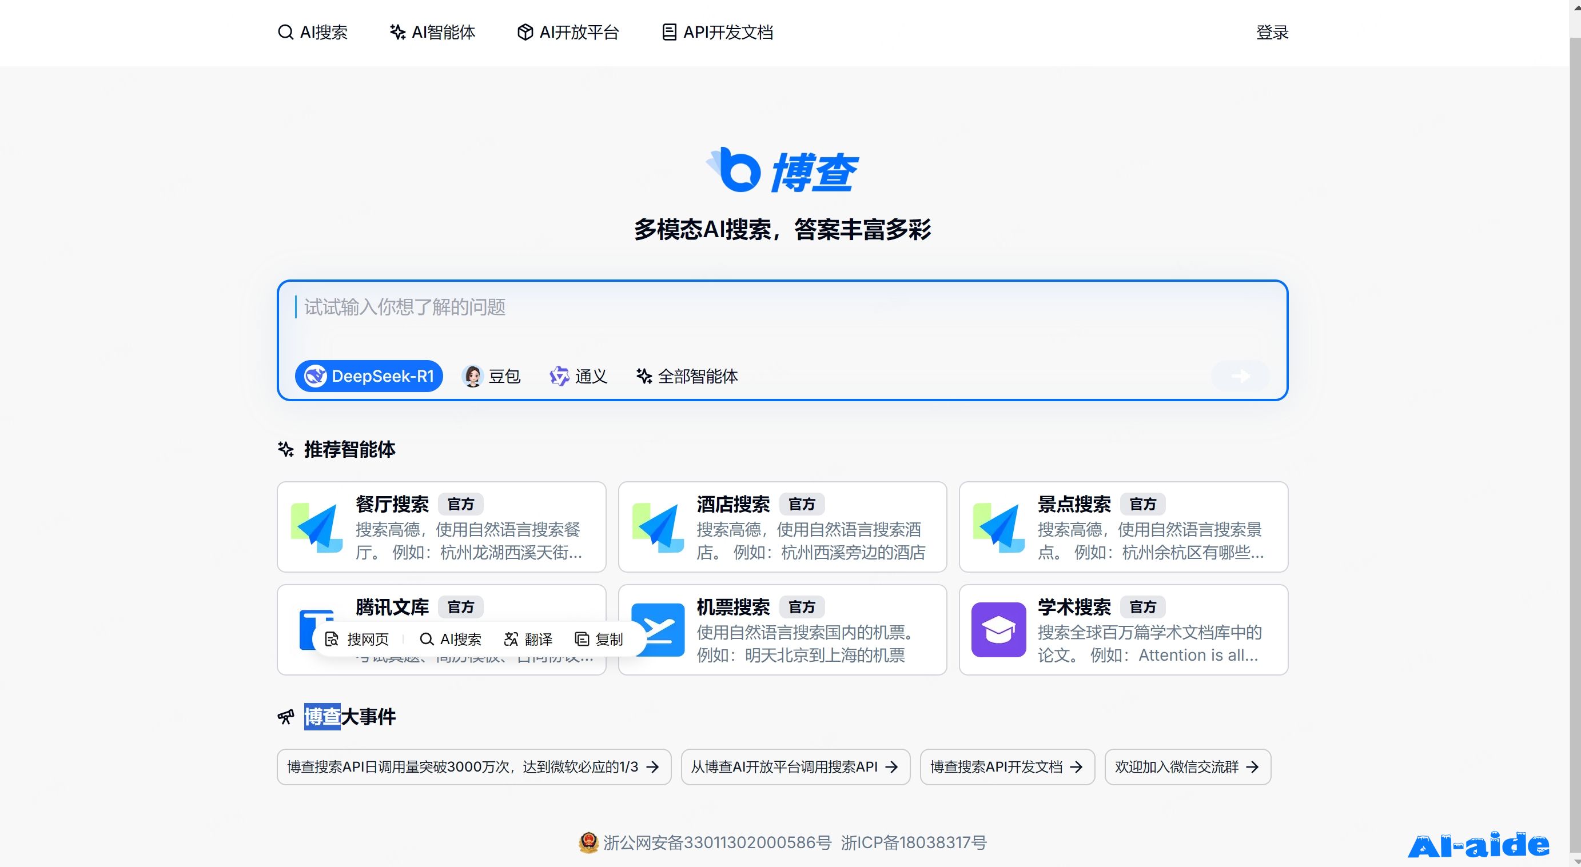Click the send arrow button
1581x867 pixels.
pos(1240,375)
